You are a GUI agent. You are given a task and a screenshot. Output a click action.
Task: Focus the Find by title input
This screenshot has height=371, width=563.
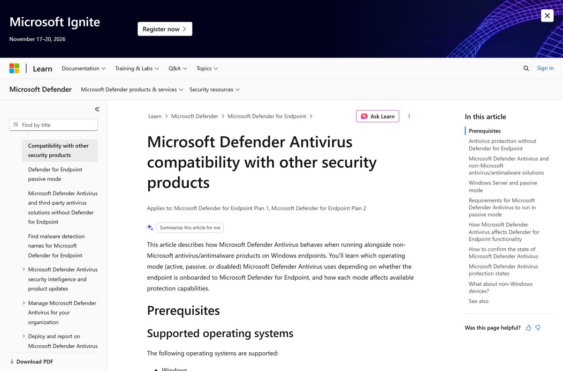pyautogui.click(x=53, y=125)
